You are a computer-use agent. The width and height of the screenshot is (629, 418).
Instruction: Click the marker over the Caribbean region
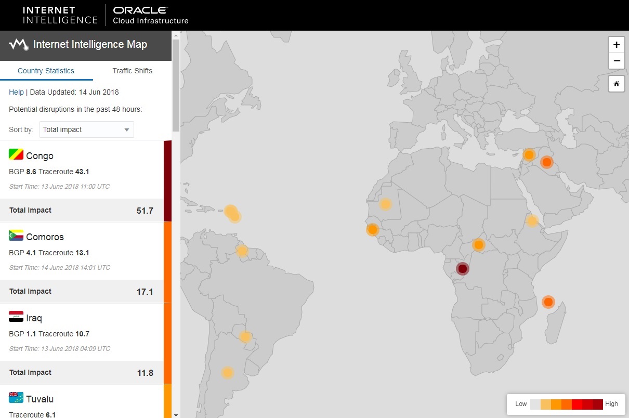pyautogui.click(x=233, y=213)
